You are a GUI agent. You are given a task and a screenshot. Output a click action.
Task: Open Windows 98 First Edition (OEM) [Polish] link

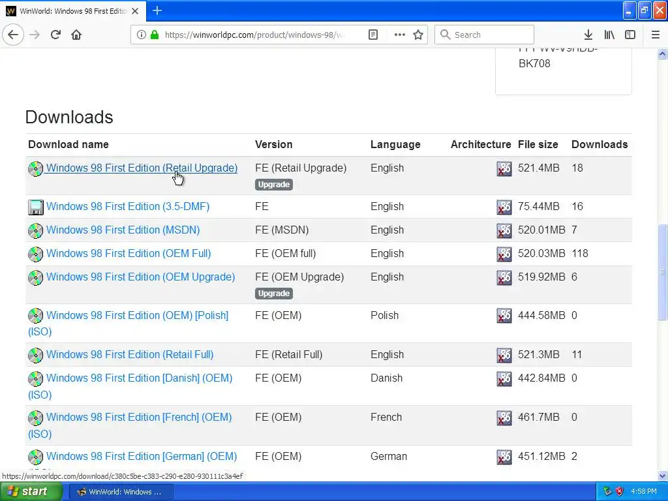point(137,315)
